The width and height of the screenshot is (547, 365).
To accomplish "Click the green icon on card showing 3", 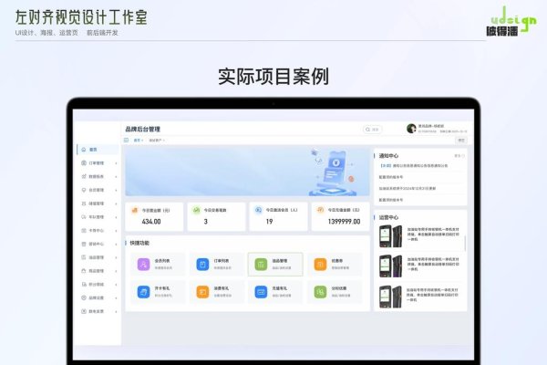I will 196,210.
